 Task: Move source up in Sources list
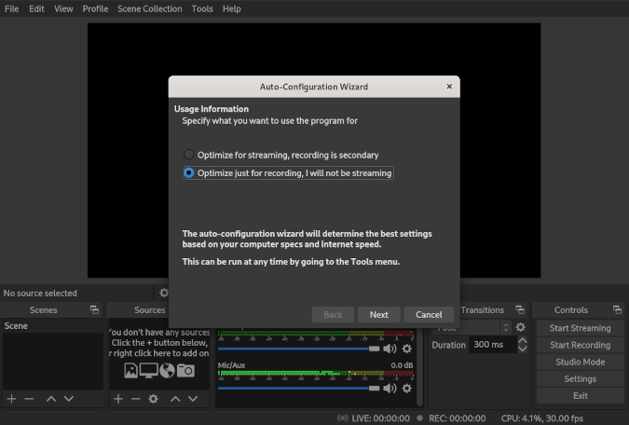tap(176, 398)
